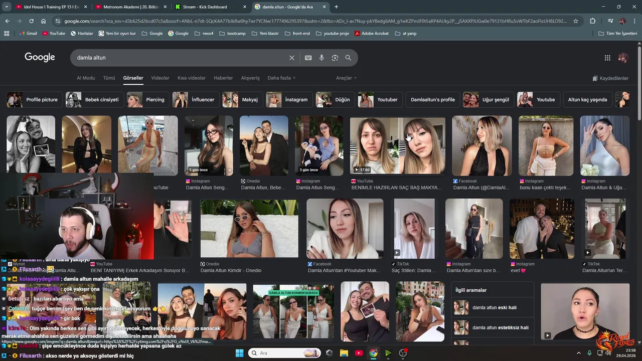This screenshot has width=642, height=361.
Task: Open the Google account avatar
Action: click(623, 58)
